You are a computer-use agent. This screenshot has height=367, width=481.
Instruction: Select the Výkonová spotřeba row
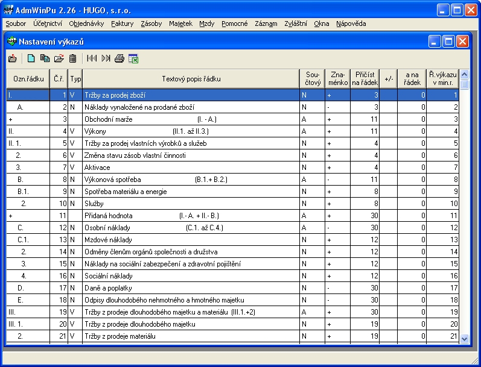[x=232, y=180]
